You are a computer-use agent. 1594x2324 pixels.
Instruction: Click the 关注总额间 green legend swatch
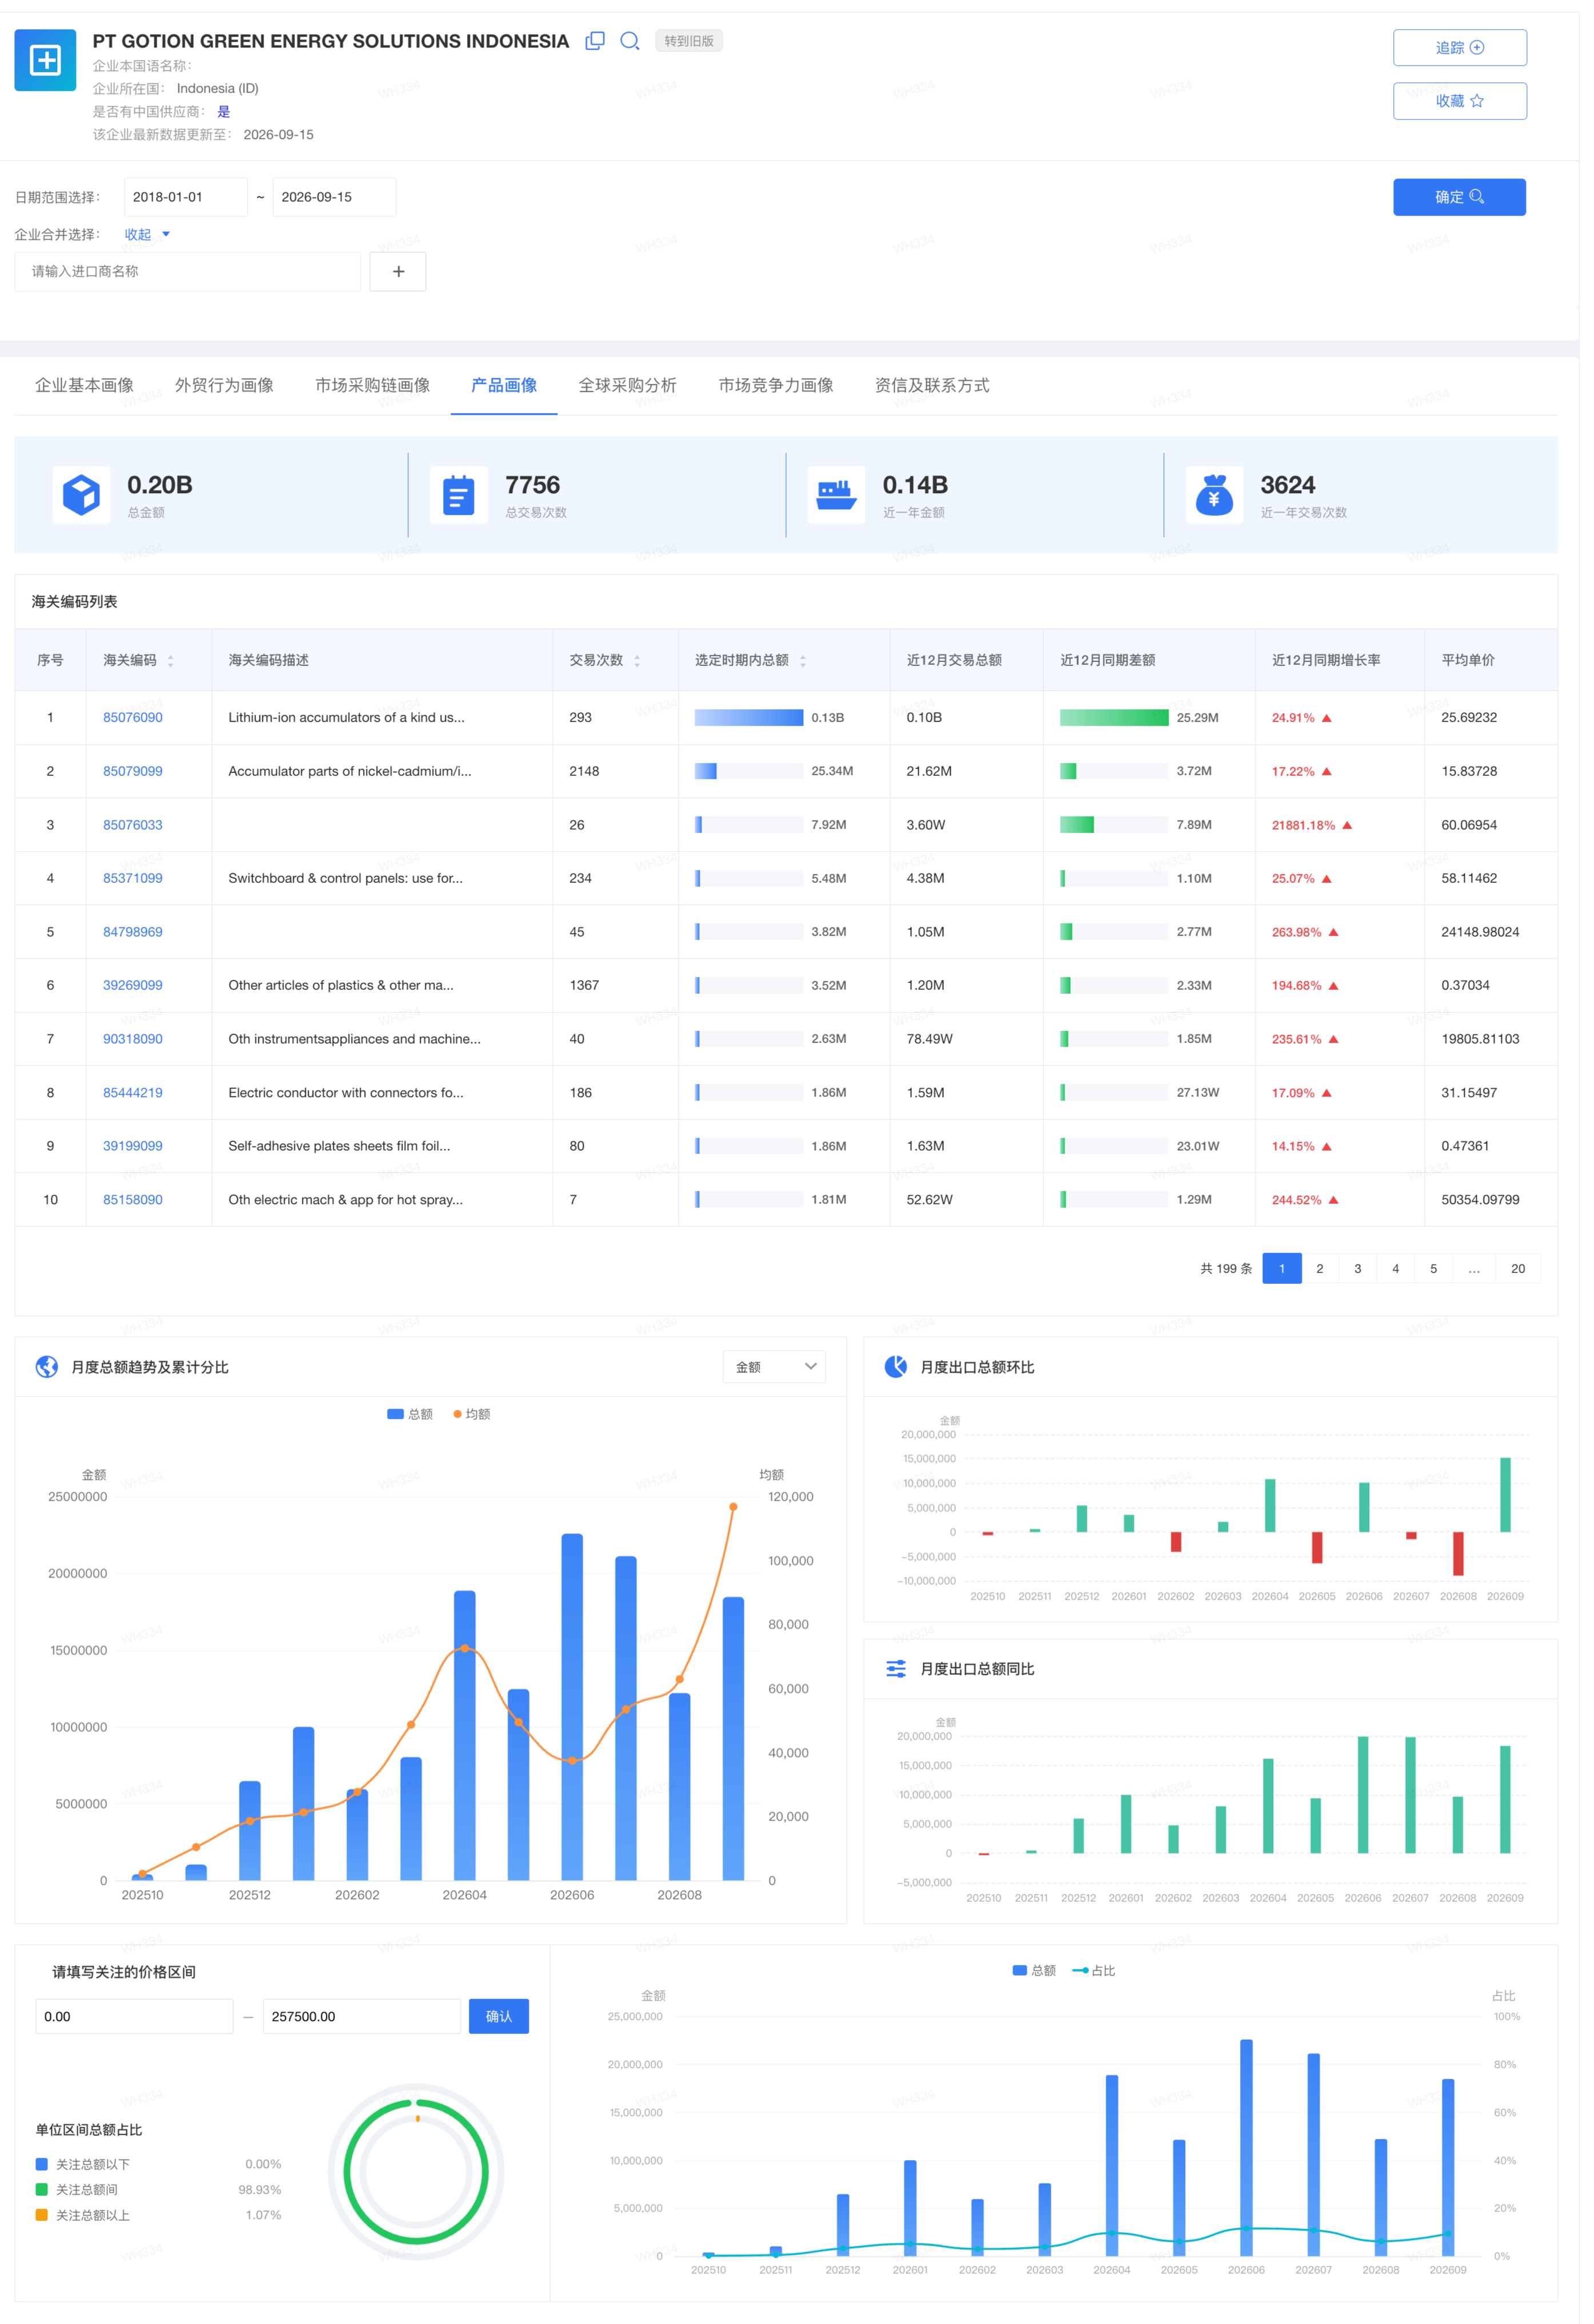point(42,2190)
